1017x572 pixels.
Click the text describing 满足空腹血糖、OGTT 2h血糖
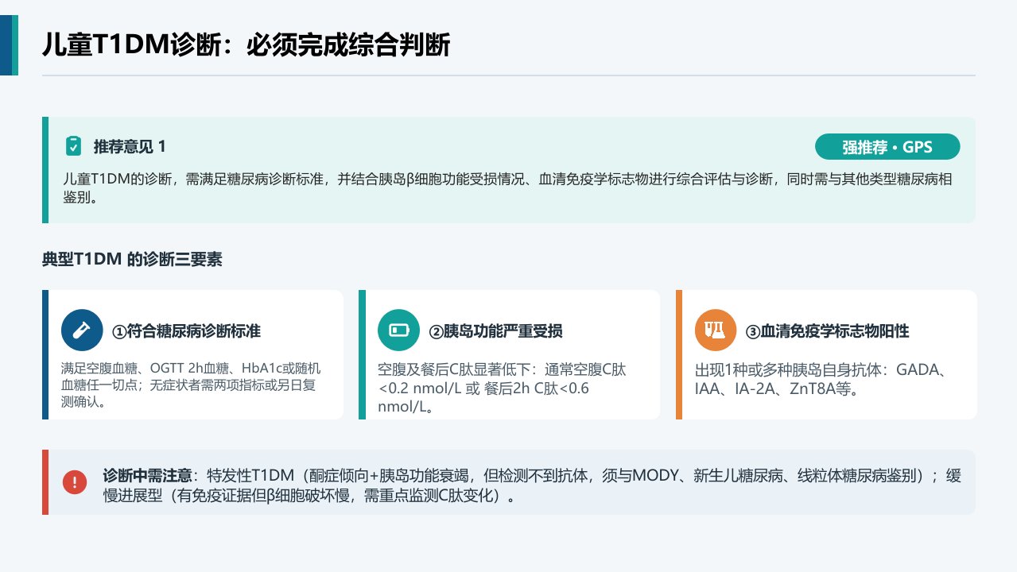[x=191, y=385]
